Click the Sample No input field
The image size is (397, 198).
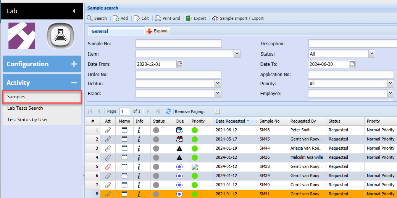tap(178, 44)
